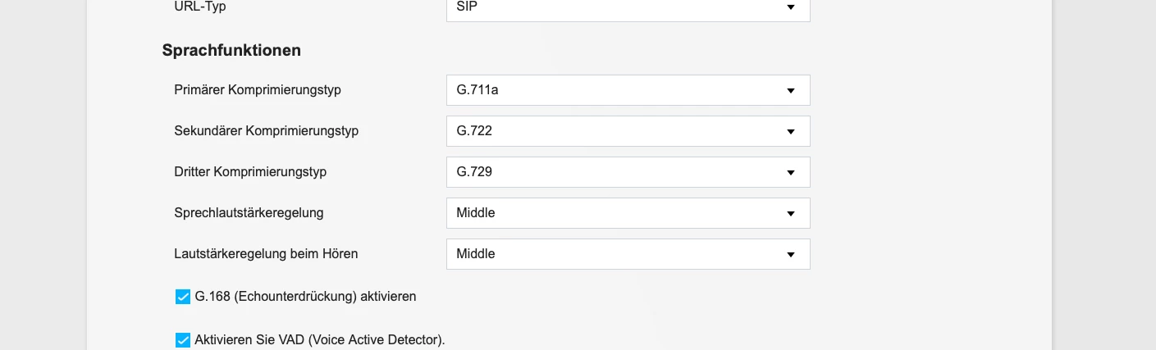This screenshot has height=350, width=1156.
Task: Uncheck G.168 Echounterdrückung checkbox
Action: click(x=183, y=297)
